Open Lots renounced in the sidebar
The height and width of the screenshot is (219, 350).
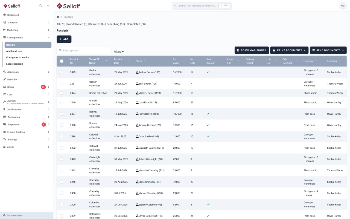pos(14,64)
